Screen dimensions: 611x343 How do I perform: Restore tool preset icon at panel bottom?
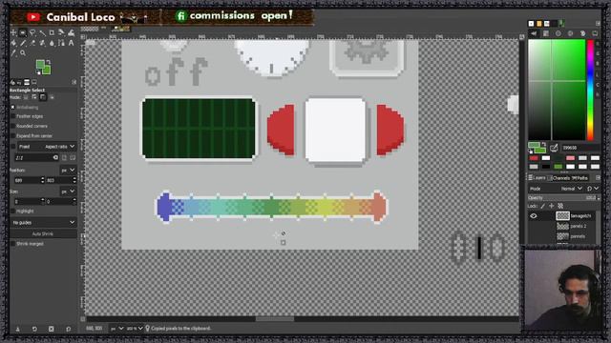point(34,329)
